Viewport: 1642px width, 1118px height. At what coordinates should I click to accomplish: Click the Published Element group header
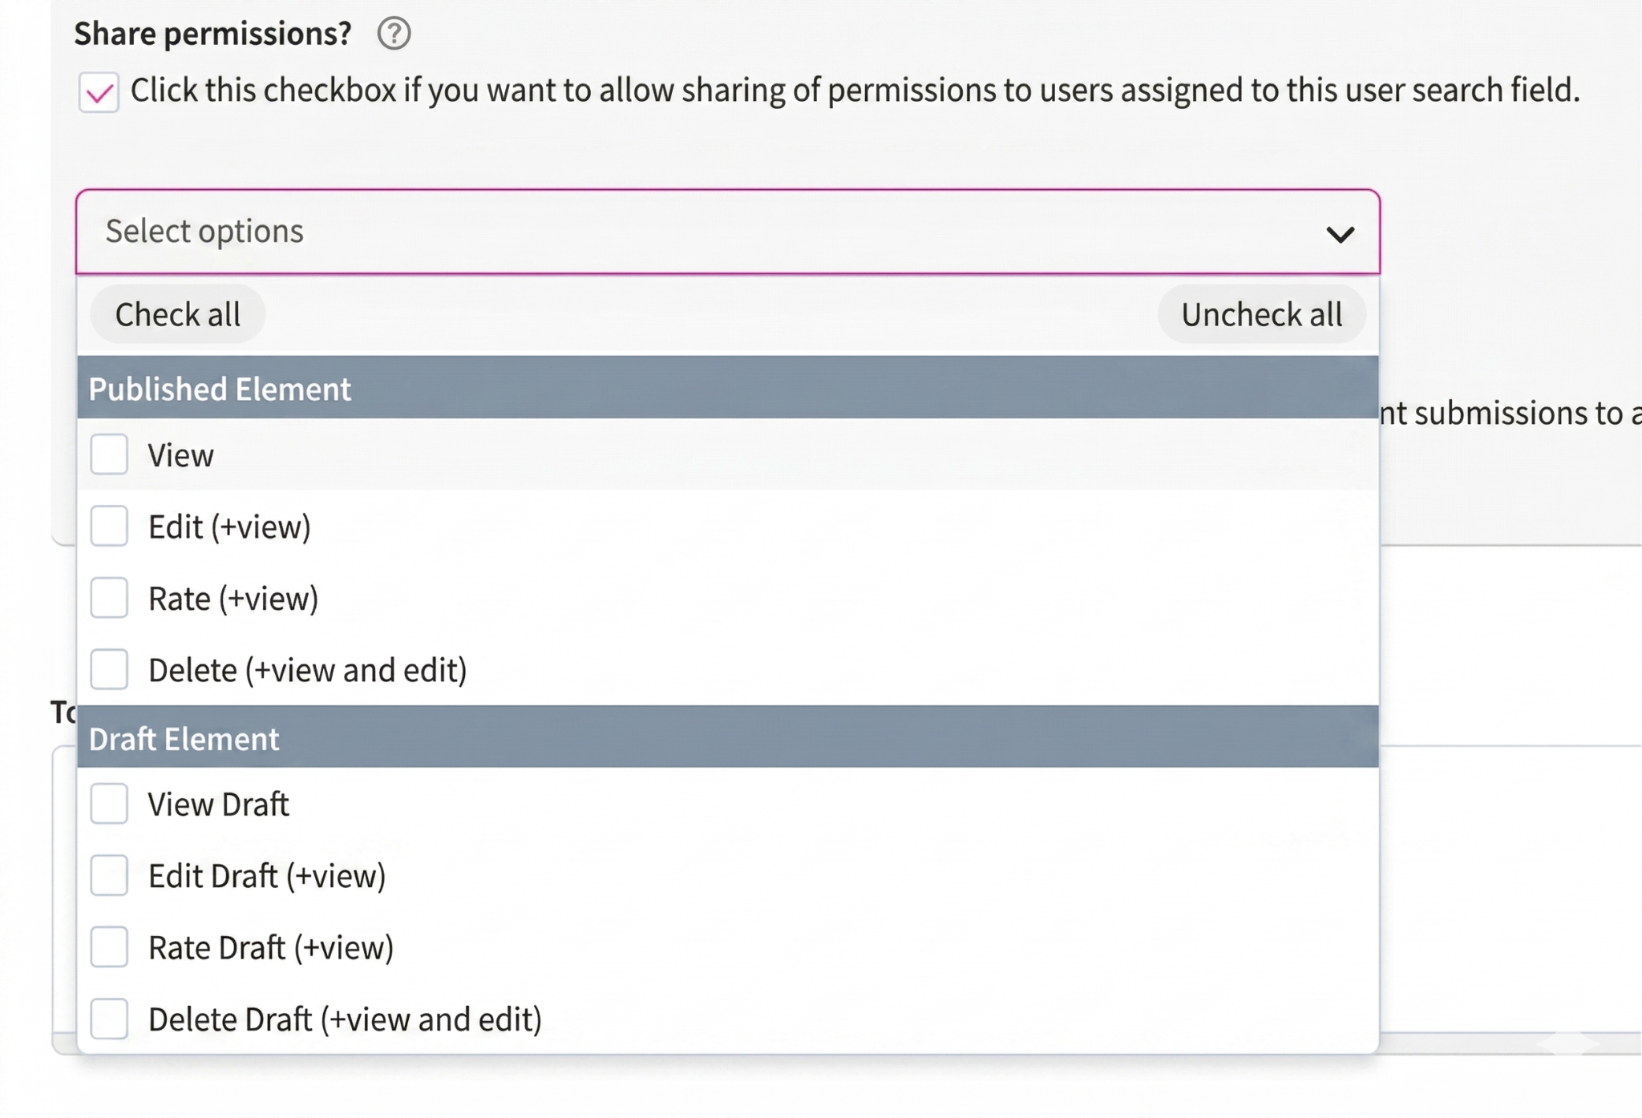coord(220,389)
